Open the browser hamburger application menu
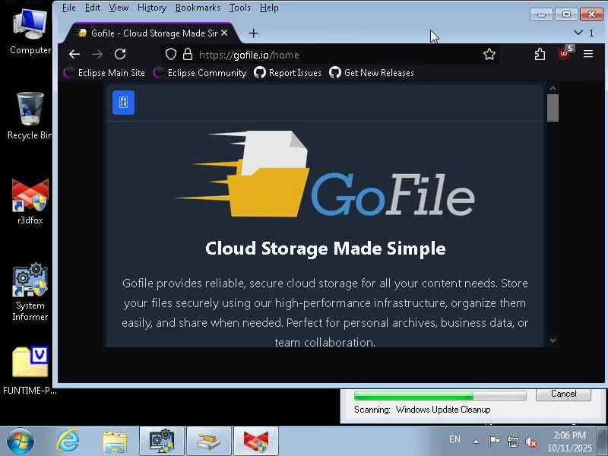 point(588,54)
